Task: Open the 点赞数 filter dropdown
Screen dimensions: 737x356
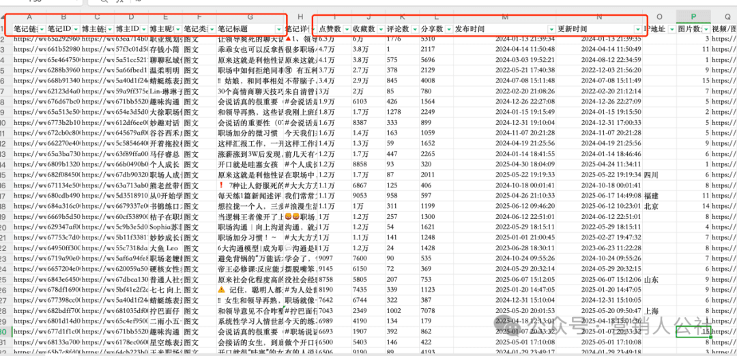Action: pos(347,29)
